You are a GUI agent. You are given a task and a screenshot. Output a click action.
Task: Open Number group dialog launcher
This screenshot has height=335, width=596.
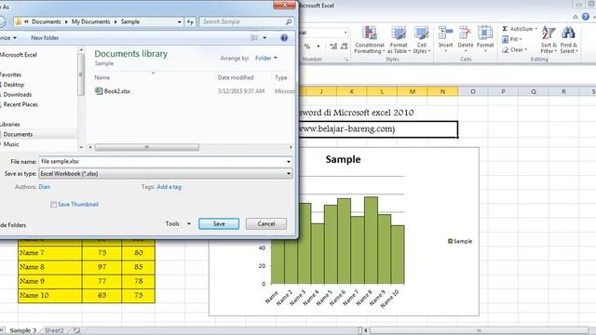click(x=346, y=60)
